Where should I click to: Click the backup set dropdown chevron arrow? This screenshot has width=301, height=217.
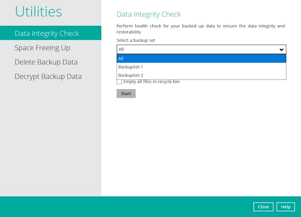tap(281, 49)
